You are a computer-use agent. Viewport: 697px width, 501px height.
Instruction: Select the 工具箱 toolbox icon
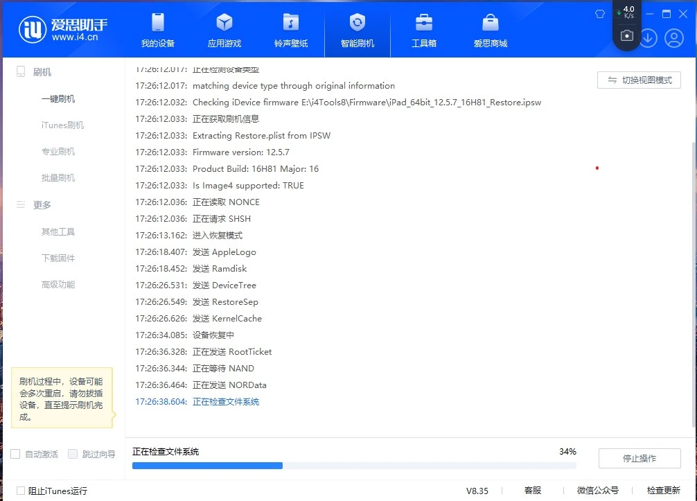coord(424,30)
